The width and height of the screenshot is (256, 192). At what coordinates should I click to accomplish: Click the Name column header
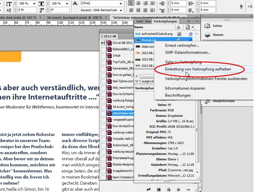tap(139, 27)
